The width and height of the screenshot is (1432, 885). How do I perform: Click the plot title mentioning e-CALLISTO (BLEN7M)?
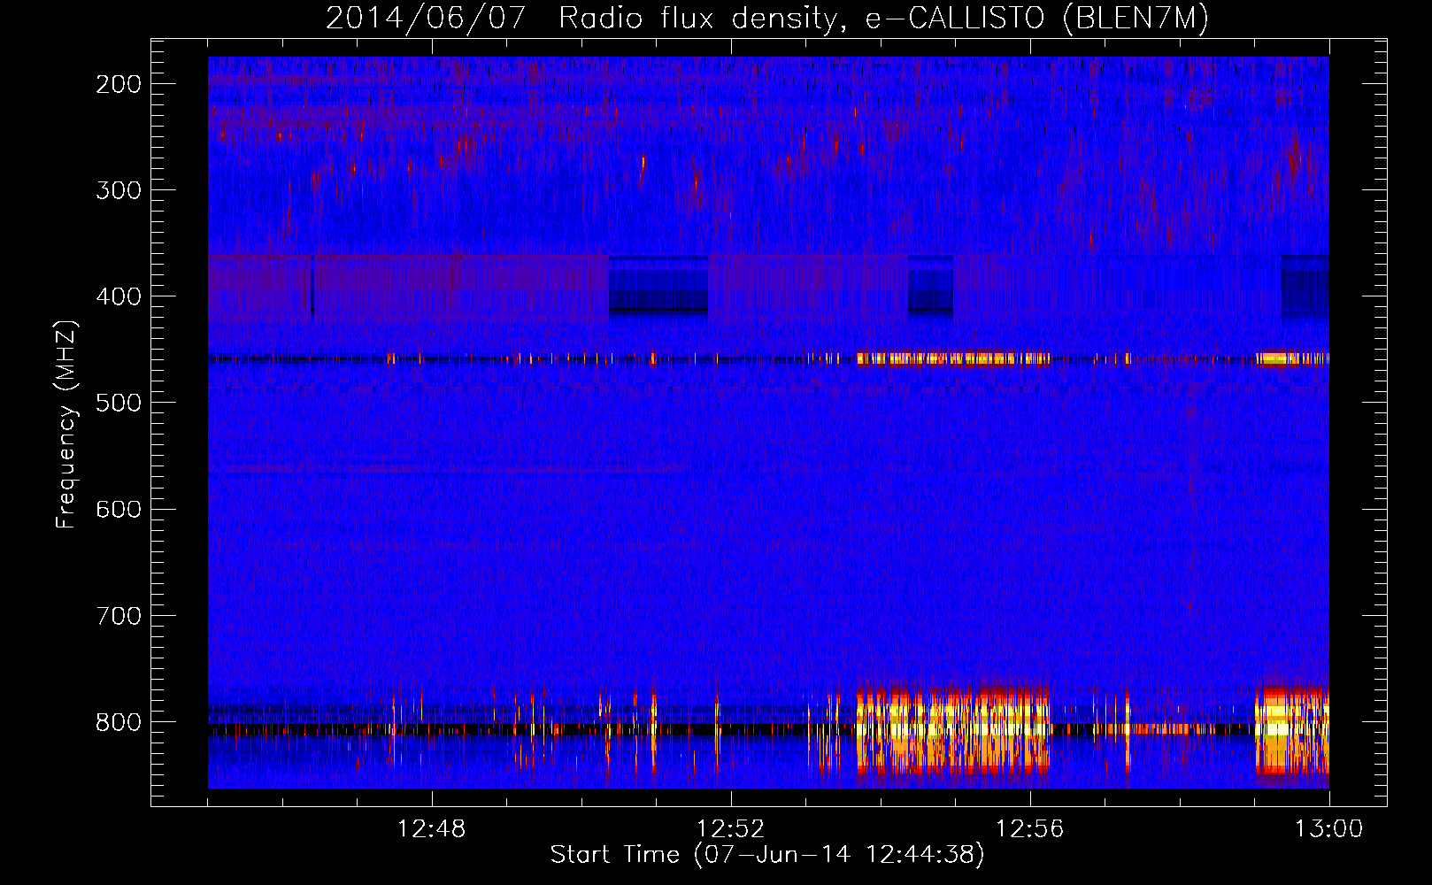767,19
